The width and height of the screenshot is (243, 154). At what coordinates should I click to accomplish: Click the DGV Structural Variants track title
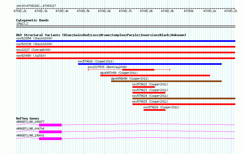point(101,35)
